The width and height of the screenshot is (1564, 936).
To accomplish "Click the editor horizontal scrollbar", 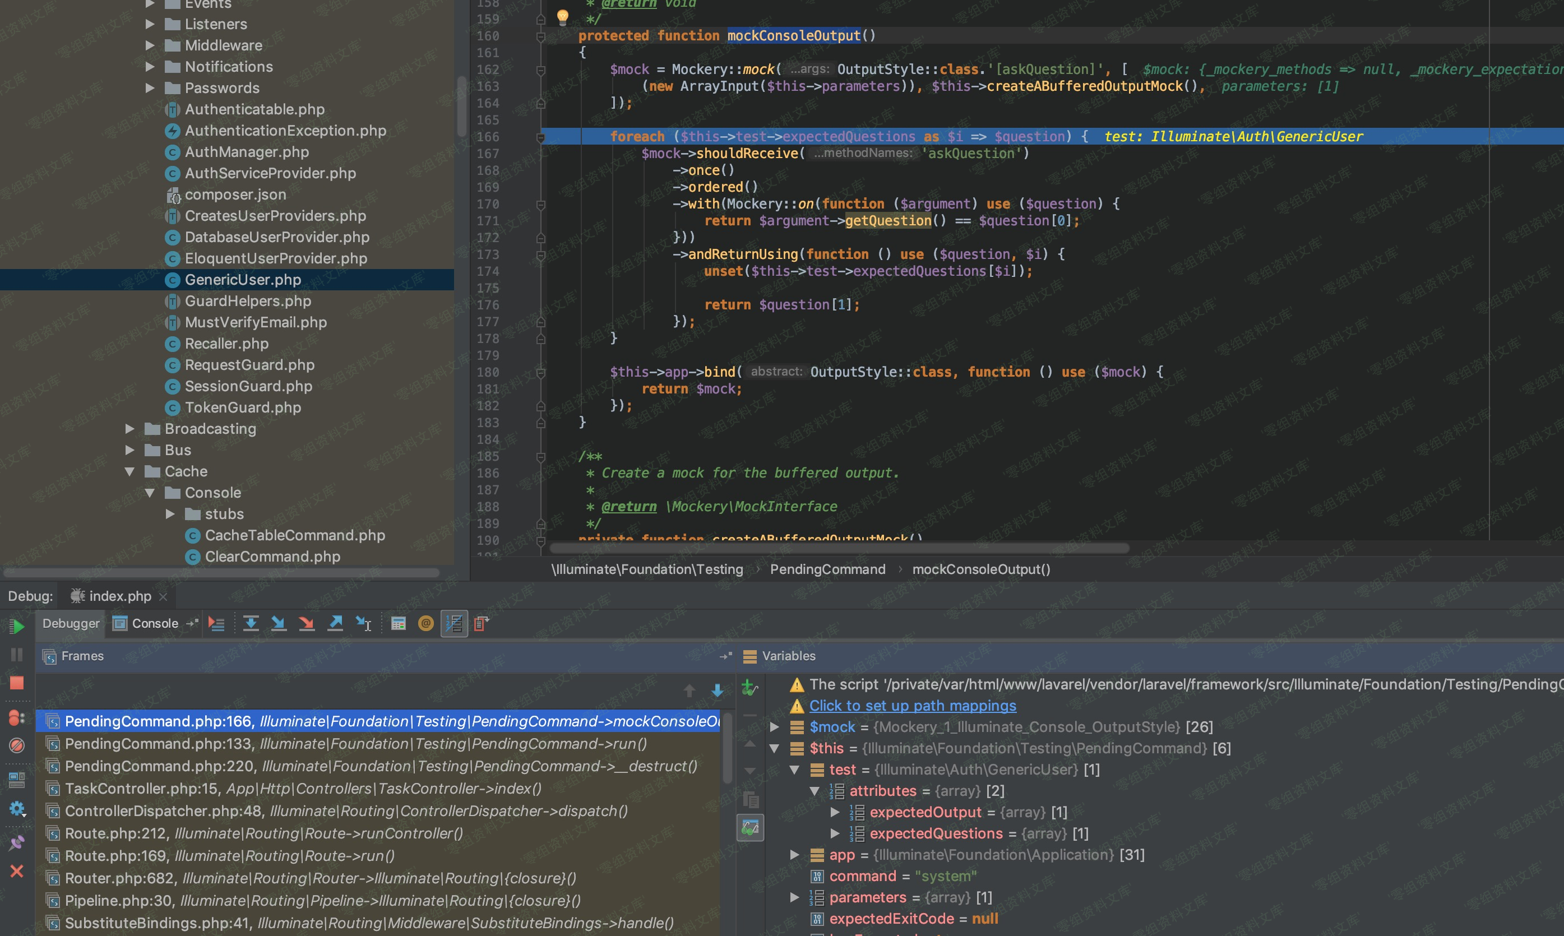I will coord(839,548).
